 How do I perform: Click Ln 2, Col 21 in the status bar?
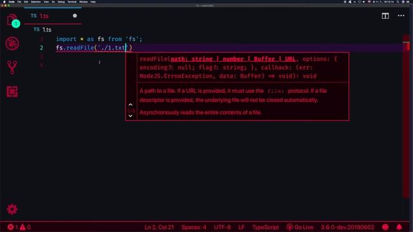click(x=159, y=227)
